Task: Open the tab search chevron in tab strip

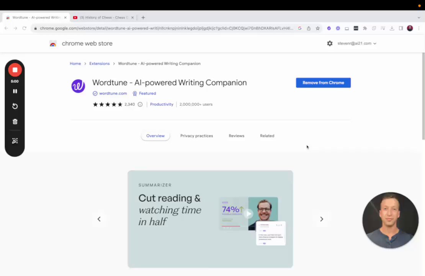Action: [x=419, y=17]
